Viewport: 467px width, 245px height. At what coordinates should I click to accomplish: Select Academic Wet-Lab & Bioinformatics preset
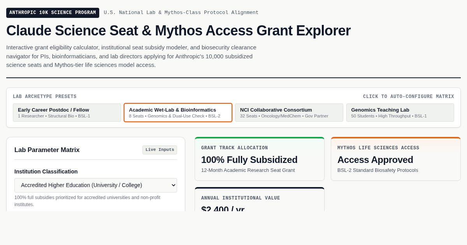click(x=178, y=112)
